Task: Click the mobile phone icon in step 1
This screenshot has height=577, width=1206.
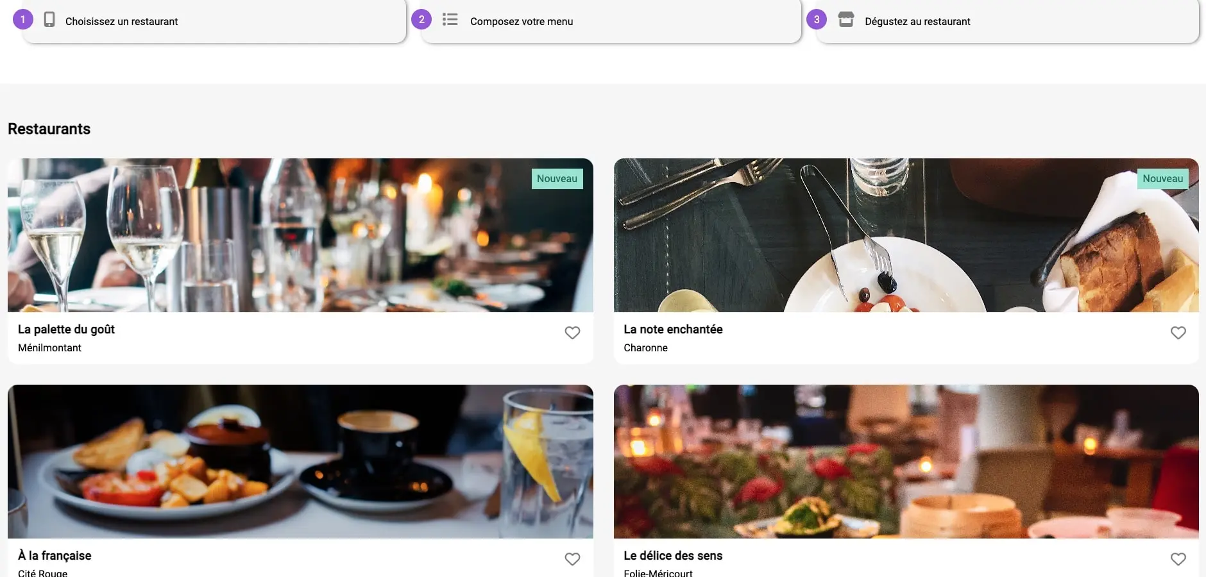Action: (49, 20)
